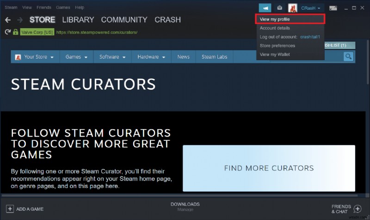Viewport: 370px width, 220px height.
Task: Click the horizontal page scrollbar
Action: [x=180, y=195]
